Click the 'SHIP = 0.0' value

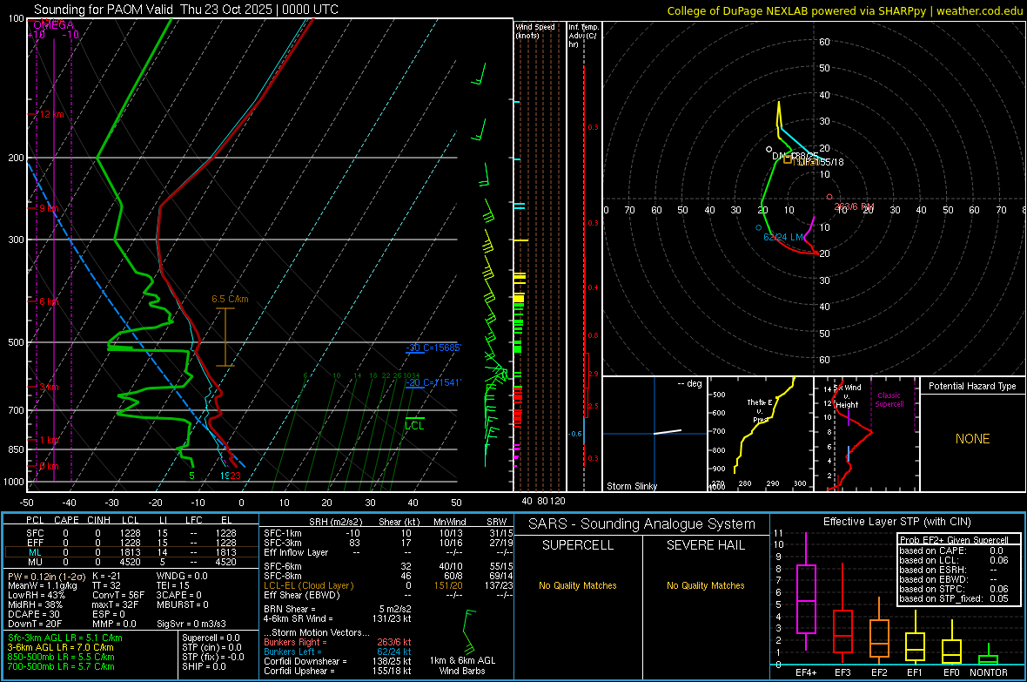point(204,666)
